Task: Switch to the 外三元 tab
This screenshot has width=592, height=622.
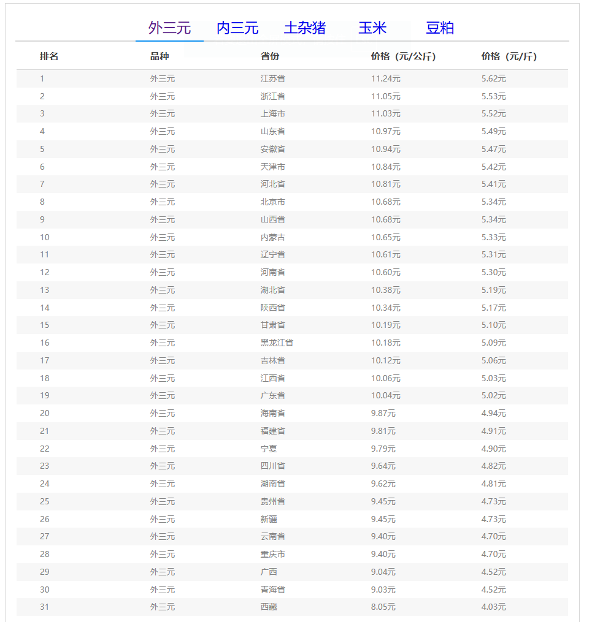Action: coord(169,28)
